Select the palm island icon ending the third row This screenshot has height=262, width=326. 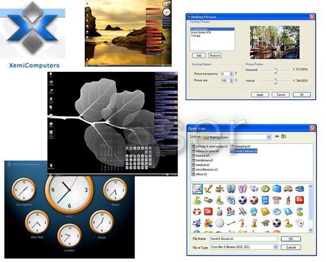(299, 212)
